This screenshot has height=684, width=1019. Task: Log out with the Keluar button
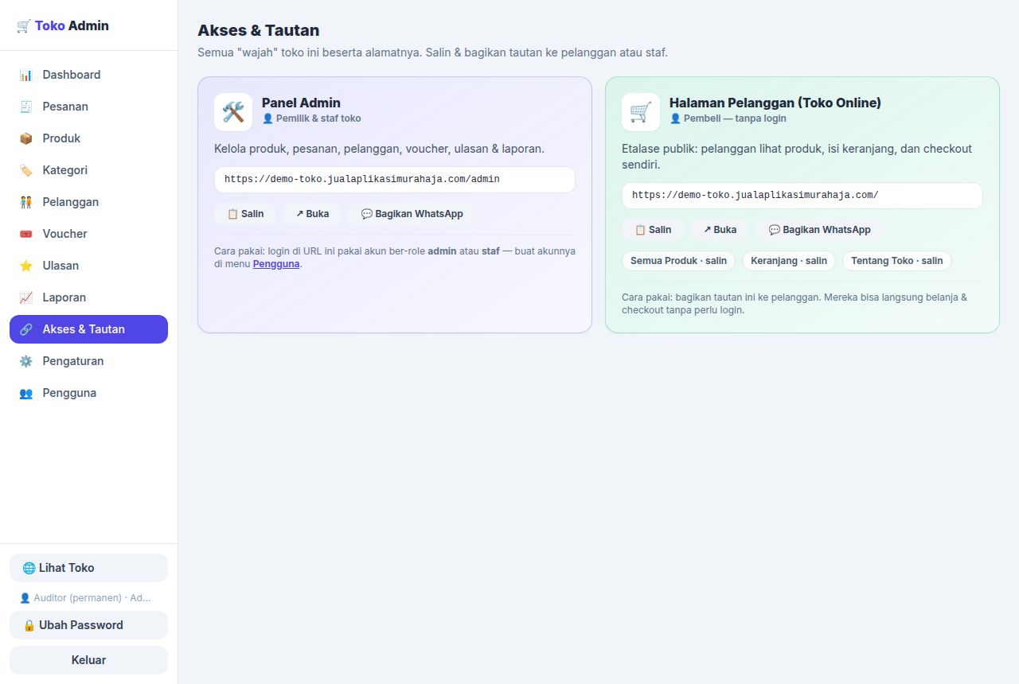tap(88, 660)
